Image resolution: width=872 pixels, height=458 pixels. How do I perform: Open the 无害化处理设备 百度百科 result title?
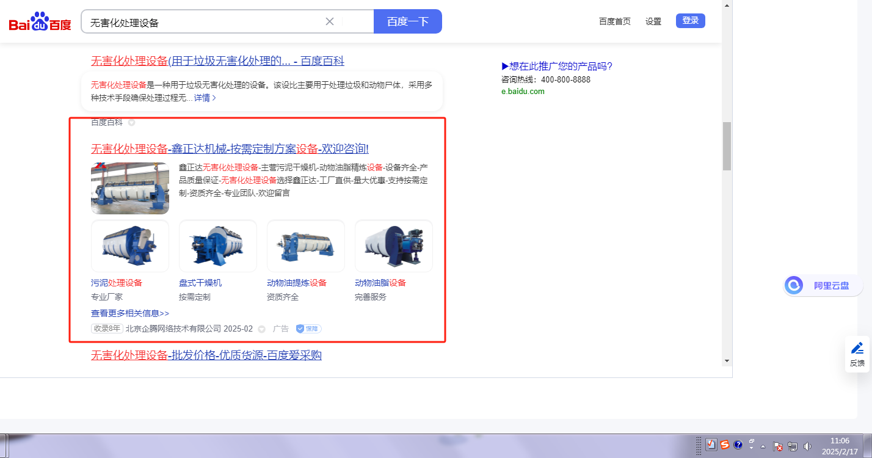(x=218, y=61)
